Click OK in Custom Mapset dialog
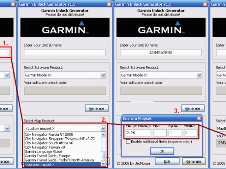Image resolution: width=226 pixels, height=169 pixels. tap(162, 151)
